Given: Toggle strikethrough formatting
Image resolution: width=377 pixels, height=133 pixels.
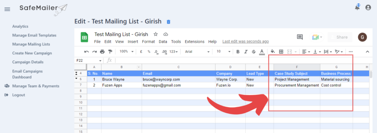Looking at the screenshot, I should (253, 51).
